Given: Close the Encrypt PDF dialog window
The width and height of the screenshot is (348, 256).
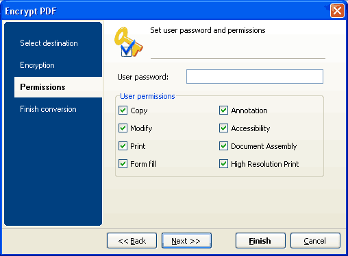Looking at the screenshot, I should tap(337, 11).
